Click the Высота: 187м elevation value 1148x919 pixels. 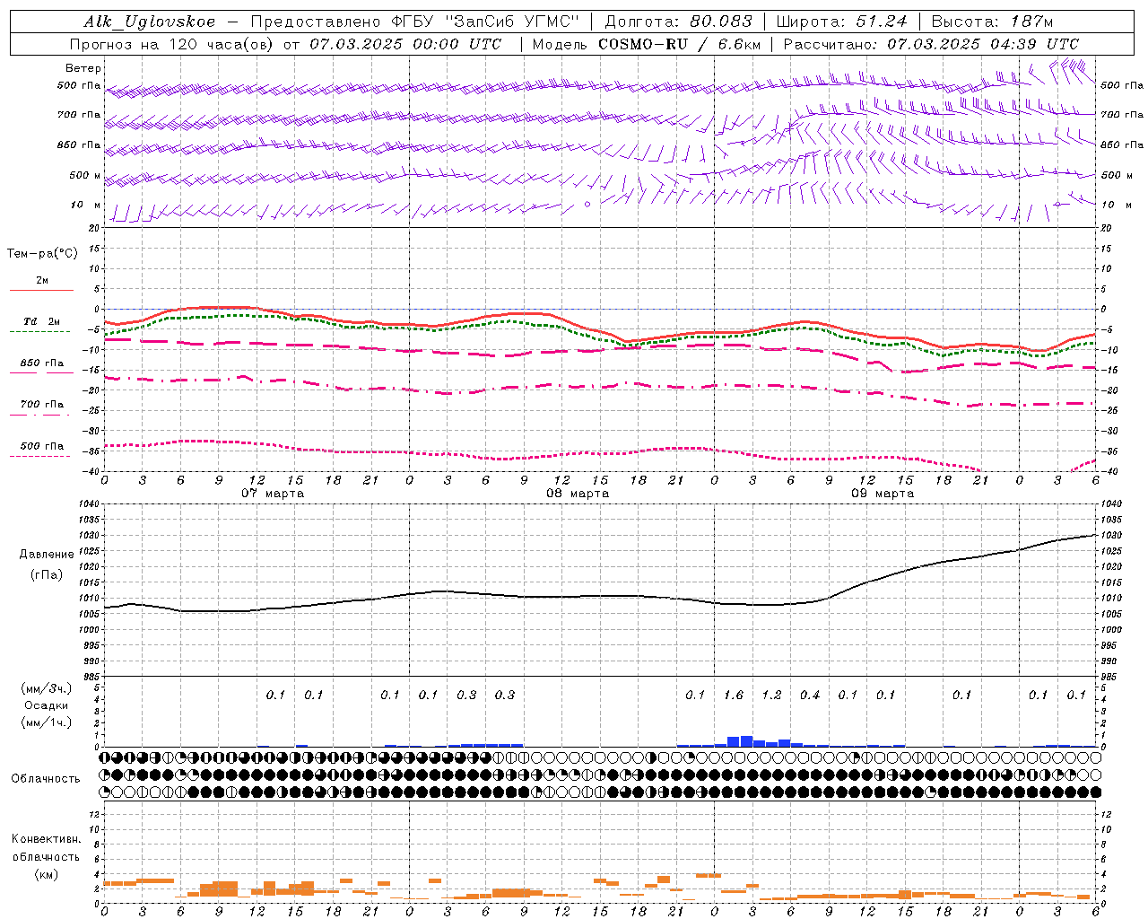tap(992, 22)
